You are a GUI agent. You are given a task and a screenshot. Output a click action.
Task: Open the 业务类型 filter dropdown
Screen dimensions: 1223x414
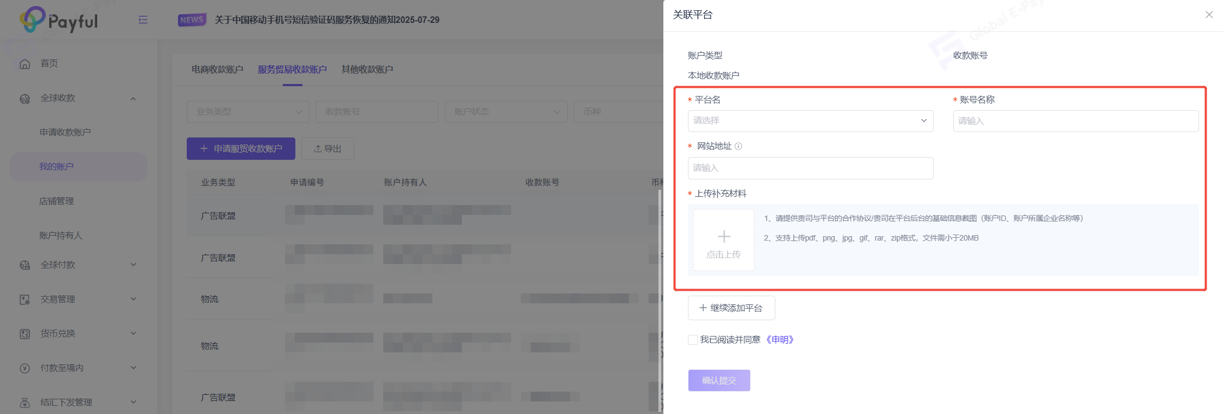[x=248, y=112]
